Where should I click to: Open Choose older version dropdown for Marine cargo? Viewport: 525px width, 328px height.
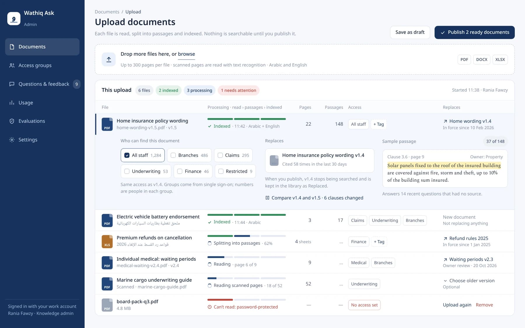point(469,281)
